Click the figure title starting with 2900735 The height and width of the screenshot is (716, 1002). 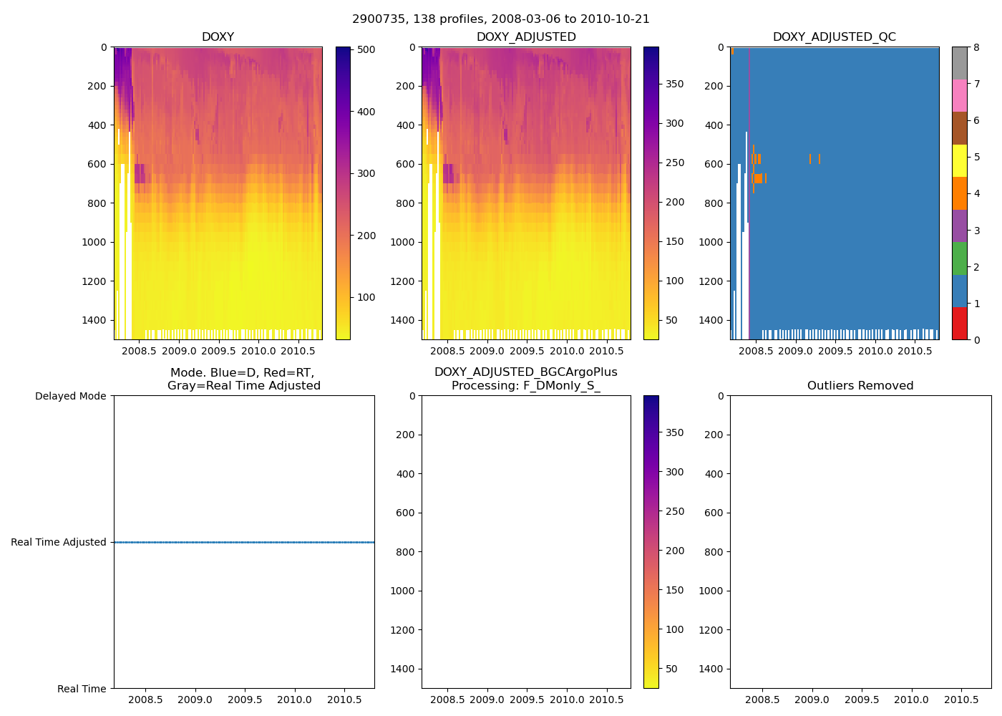[500, 19]
